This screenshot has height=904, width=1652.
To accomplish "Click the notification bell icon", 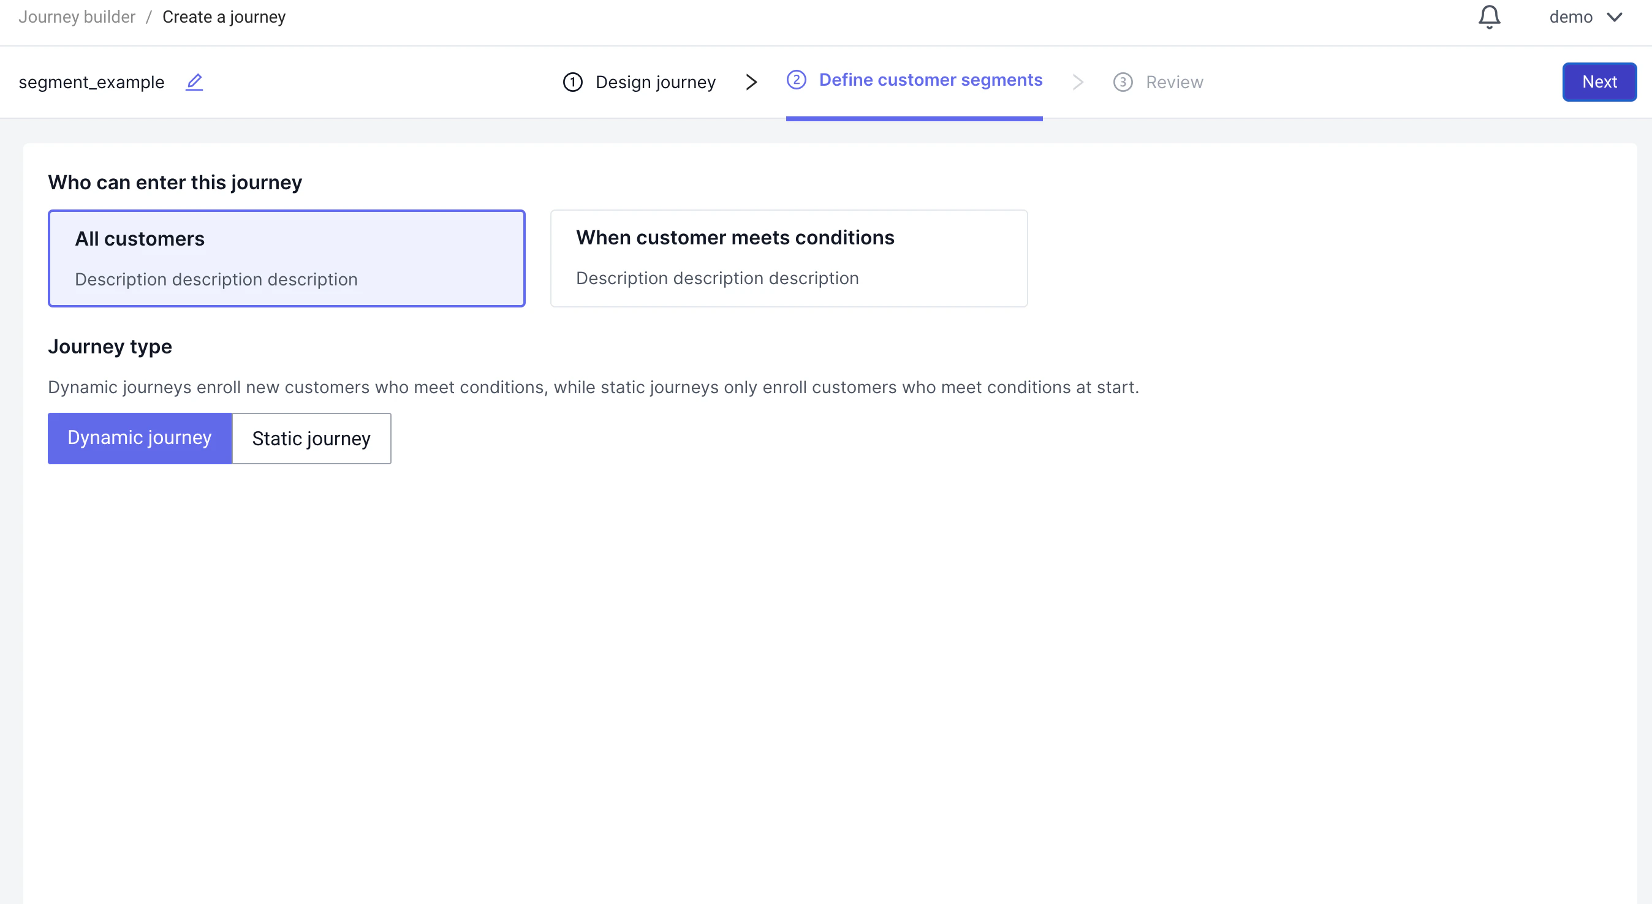I will (x=1488, y=17).
